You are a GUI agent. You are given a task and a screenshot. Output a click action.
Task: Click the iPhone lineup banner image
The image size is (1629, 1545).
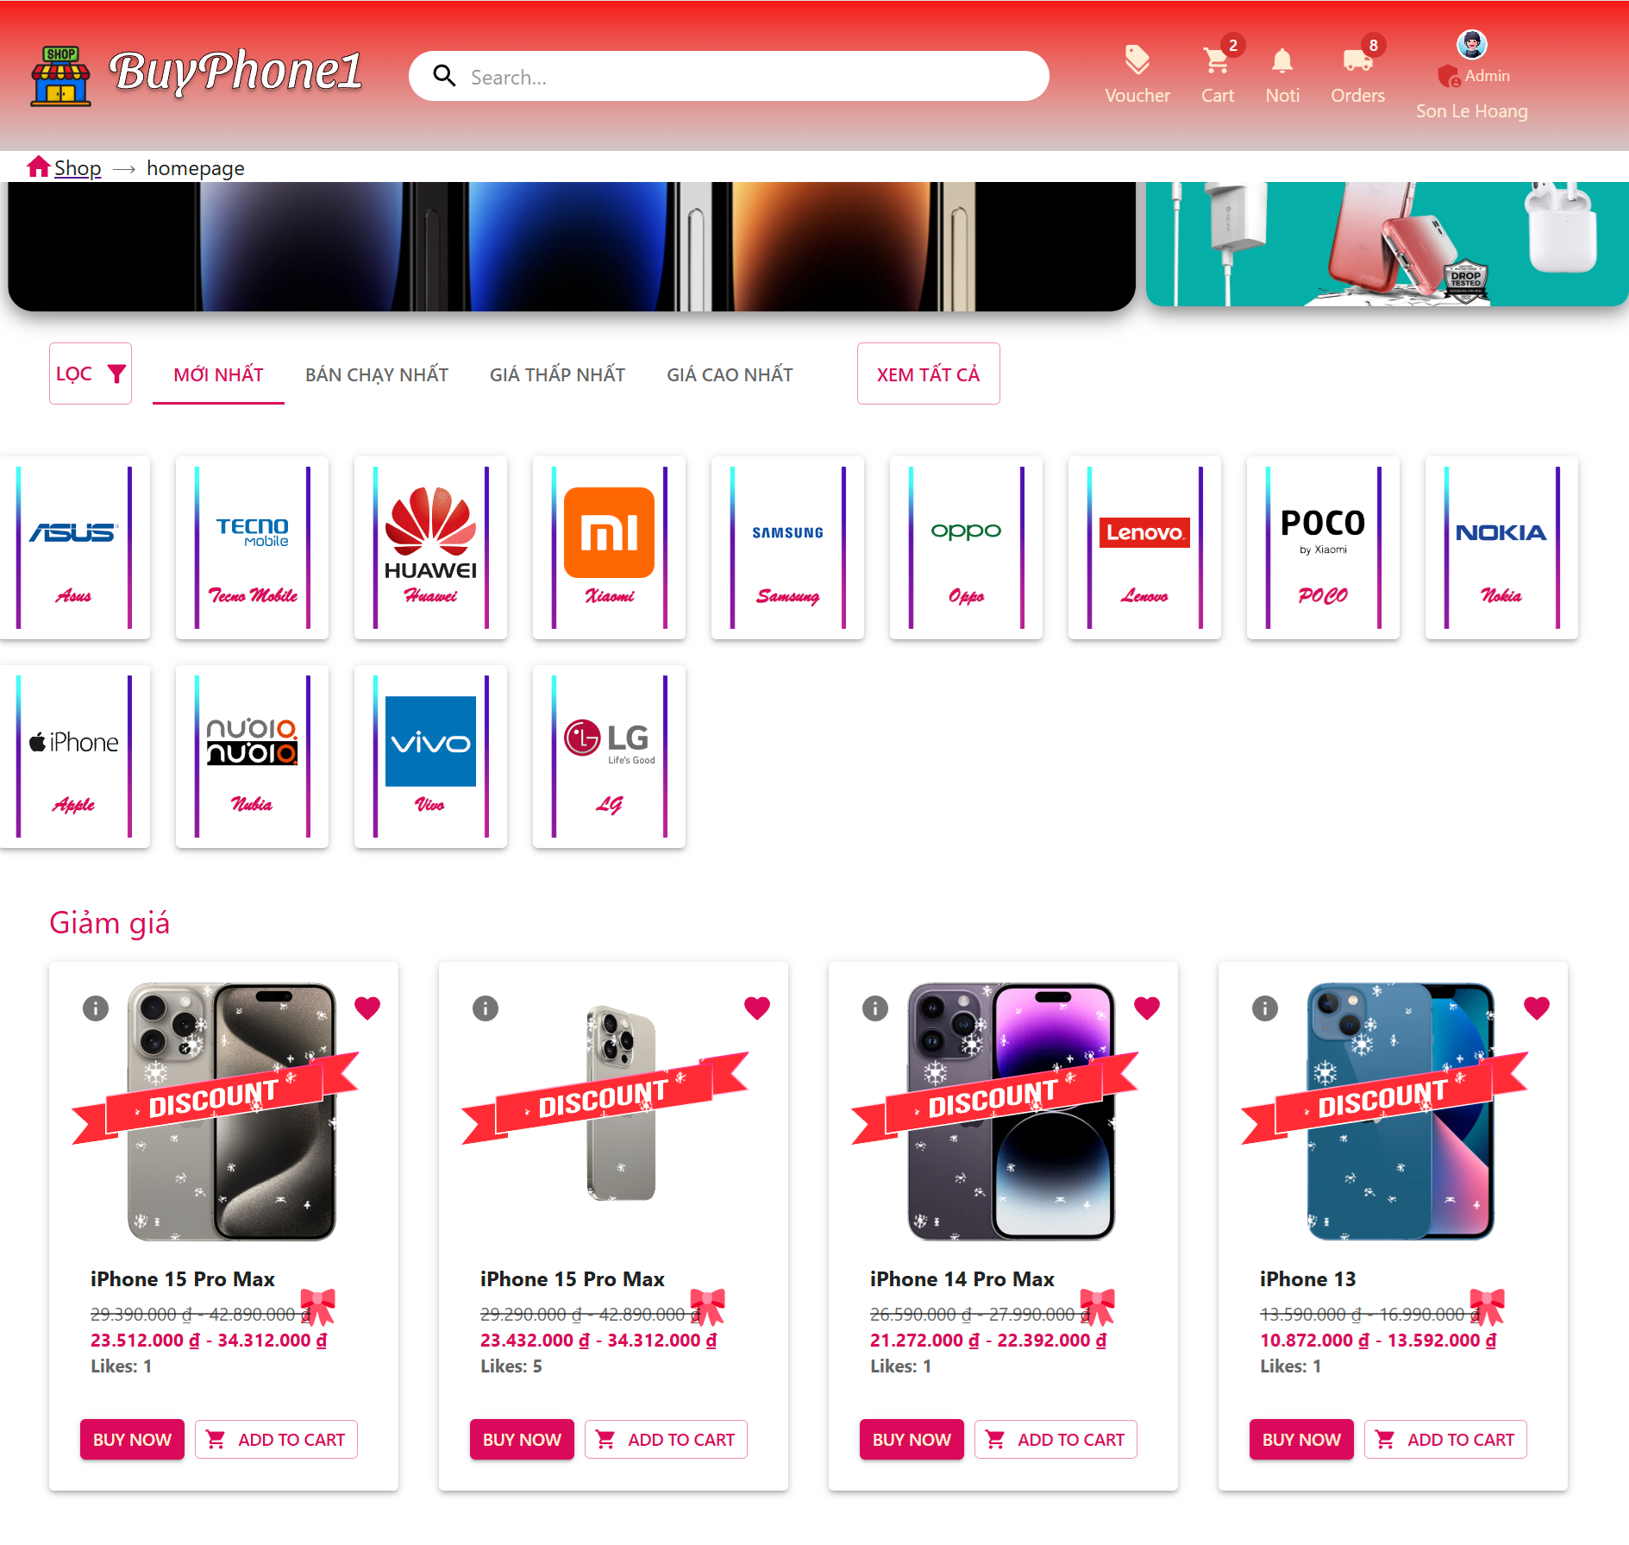pos(572,246)
